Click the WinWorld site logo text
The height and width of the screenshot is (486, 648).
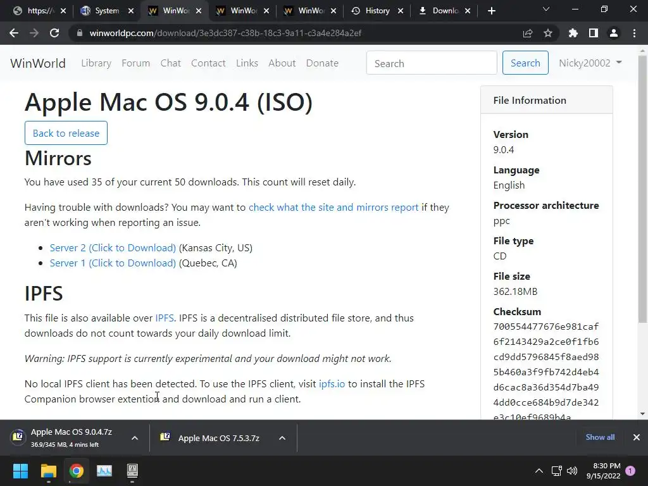38,63
